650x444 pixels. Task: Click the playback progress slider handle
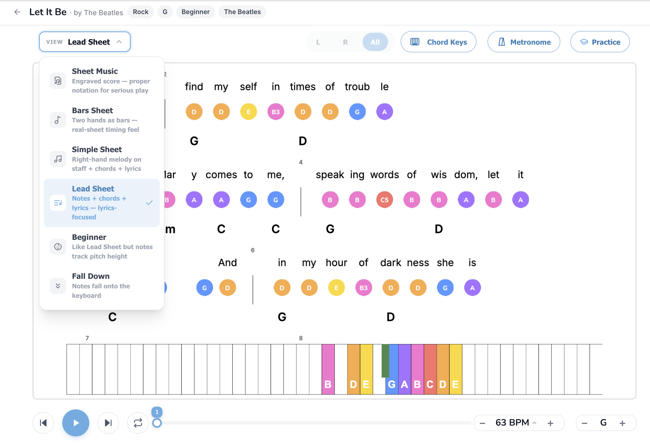click(157, 423)
